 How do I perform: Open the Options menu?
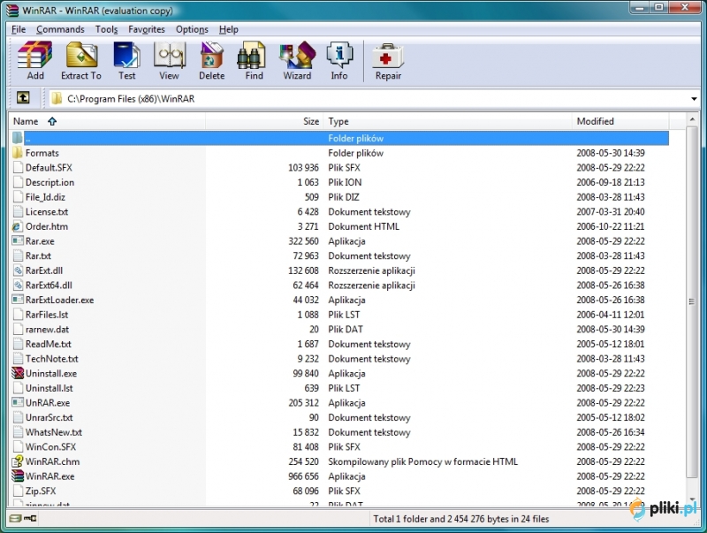(x=192, y=29)
